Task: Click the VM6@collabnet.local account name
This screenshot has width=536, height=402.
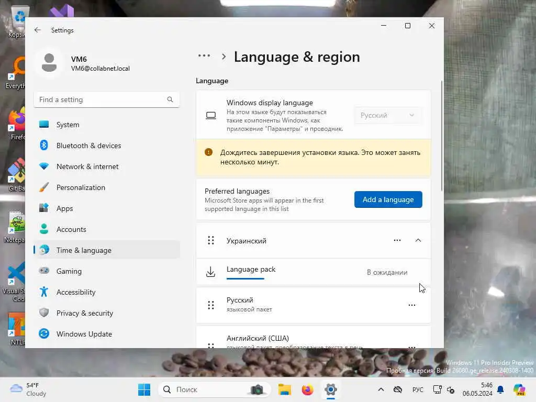Action: pos(100,69)
